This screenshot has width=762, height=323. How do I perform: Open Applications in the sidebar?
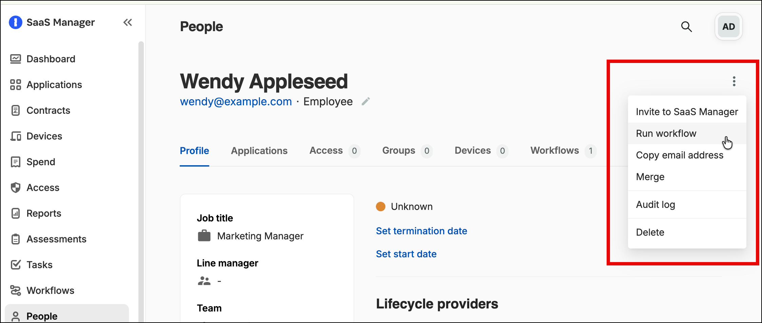(x=46, y=85)
